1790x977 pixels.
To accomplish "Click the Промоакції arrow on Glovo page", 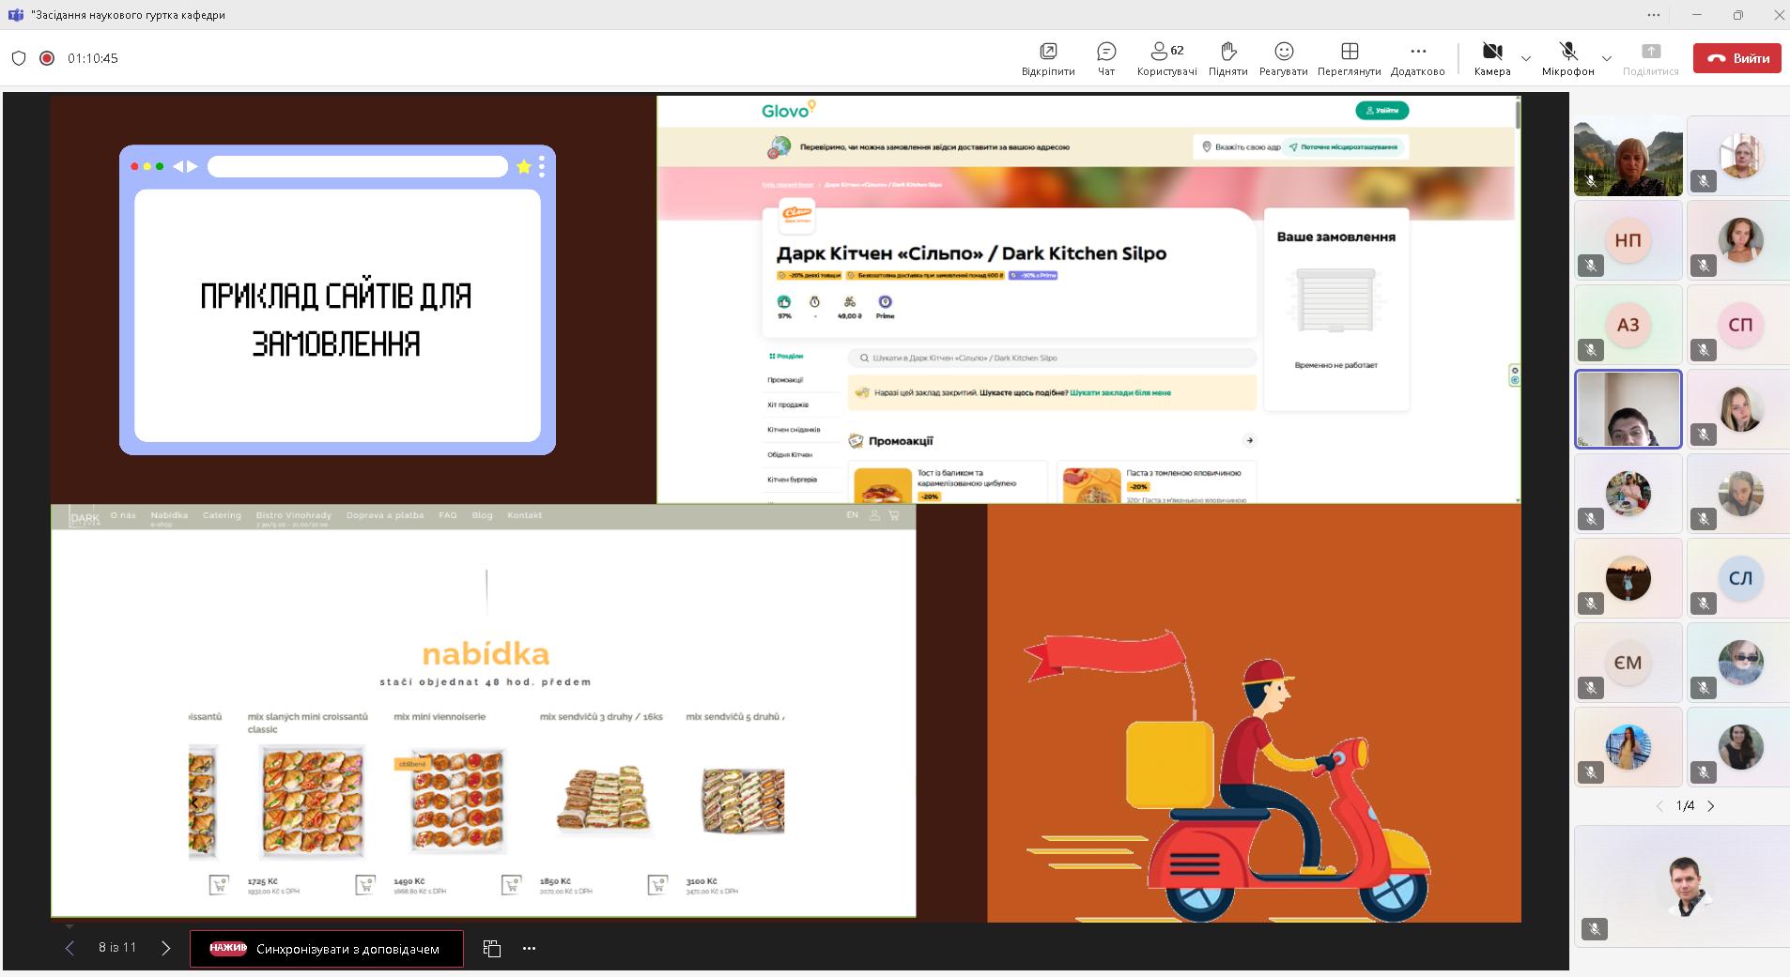I will coord(1249,440).
